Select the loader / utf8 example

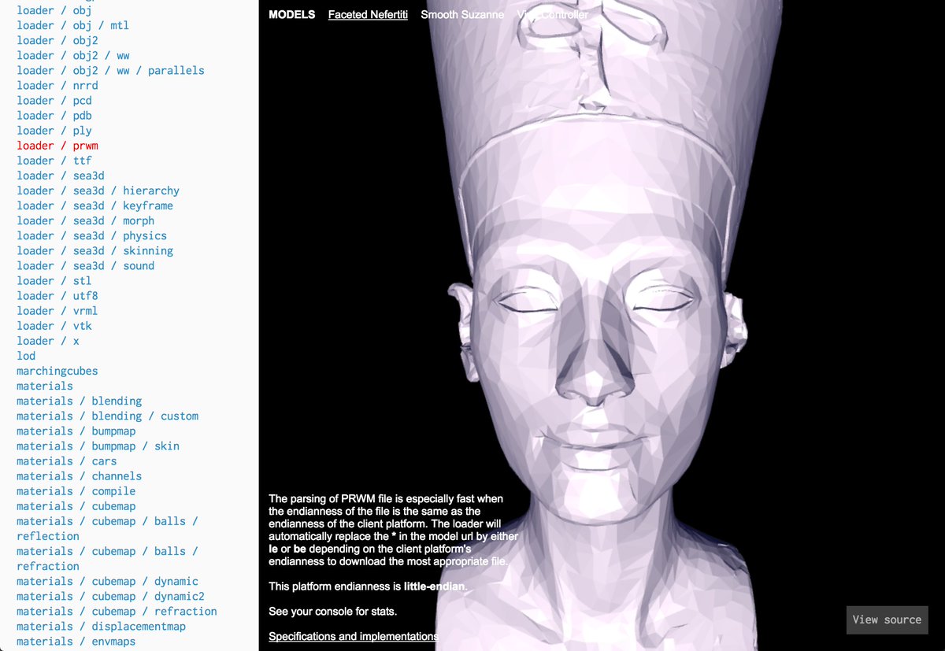click(57, 295)
